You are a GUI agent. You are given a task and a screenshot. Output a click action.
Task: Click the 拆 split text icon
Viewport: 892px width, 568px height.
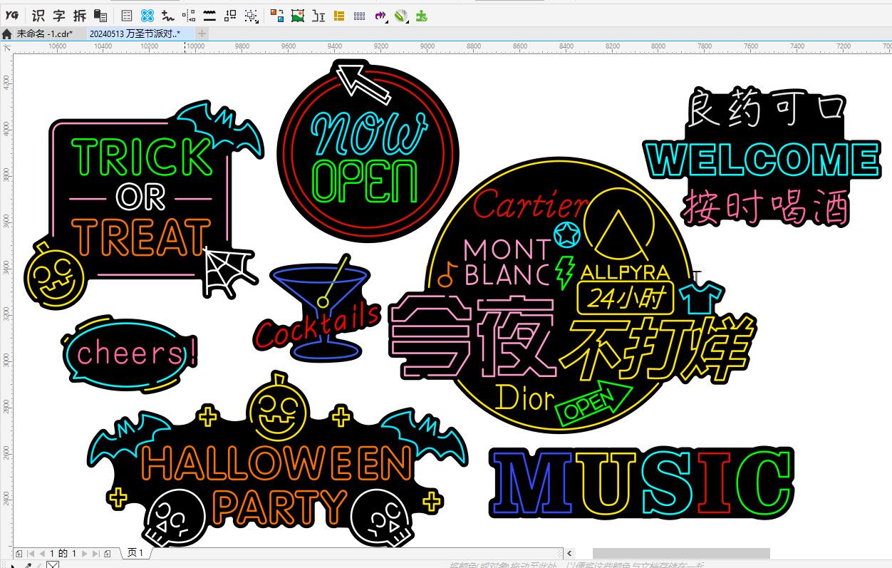tap(79, 15)
